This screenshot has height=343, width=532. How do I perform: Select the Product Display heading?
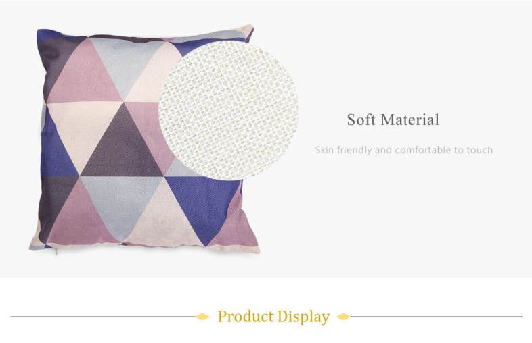pos(273,317)
